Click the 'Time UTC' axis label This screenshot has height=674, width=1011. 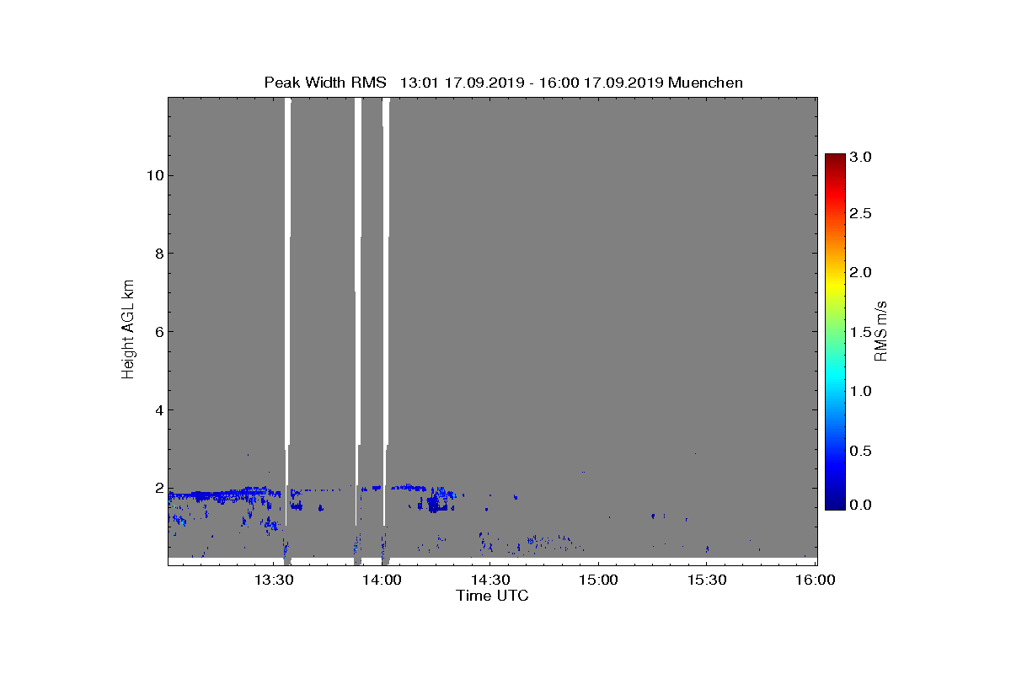(493, 596)
